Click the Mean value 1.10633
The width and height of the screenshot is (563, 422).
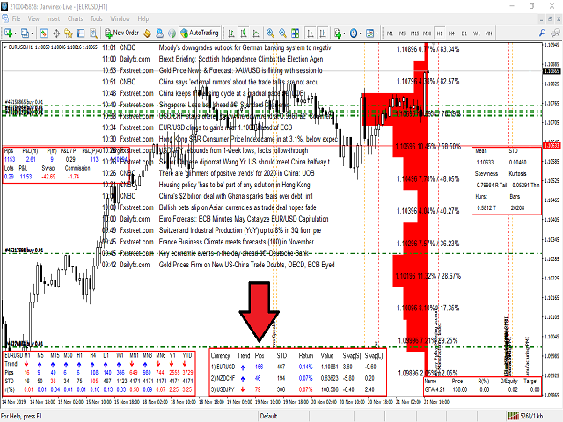(485, 162)
